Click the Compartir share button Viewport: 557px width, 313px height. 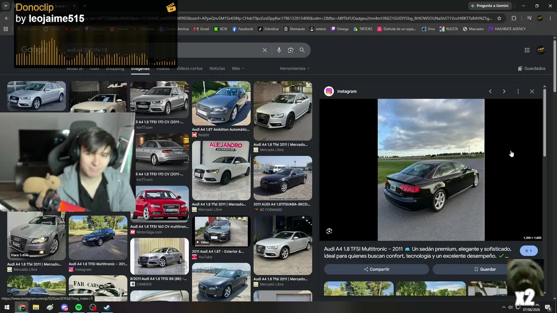tap(376, 269)
